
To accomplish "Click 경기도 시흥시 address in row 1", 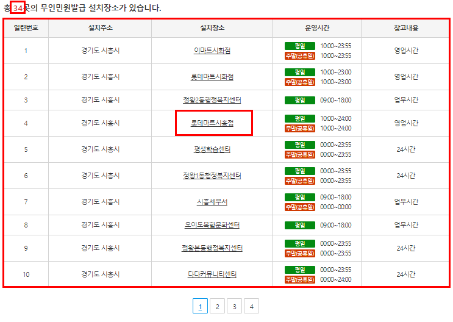I will 100,51.
